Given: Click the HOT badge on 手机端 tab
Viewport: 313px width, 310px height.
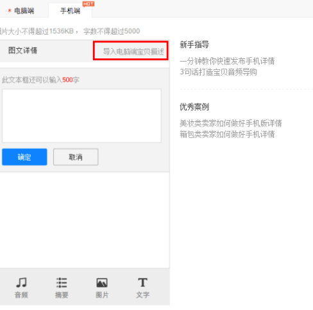Looking at the screenshot, I should (x=89, y=4).
